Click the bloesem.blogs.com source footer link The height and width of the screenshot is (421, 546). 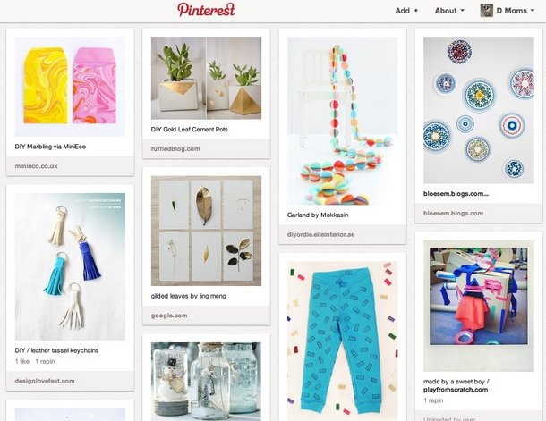coord(454,213)
